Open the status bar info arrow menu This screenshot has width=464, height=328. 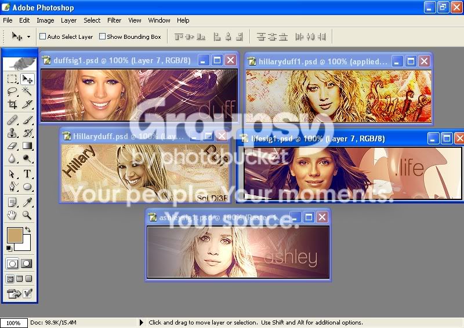(142, 322)
